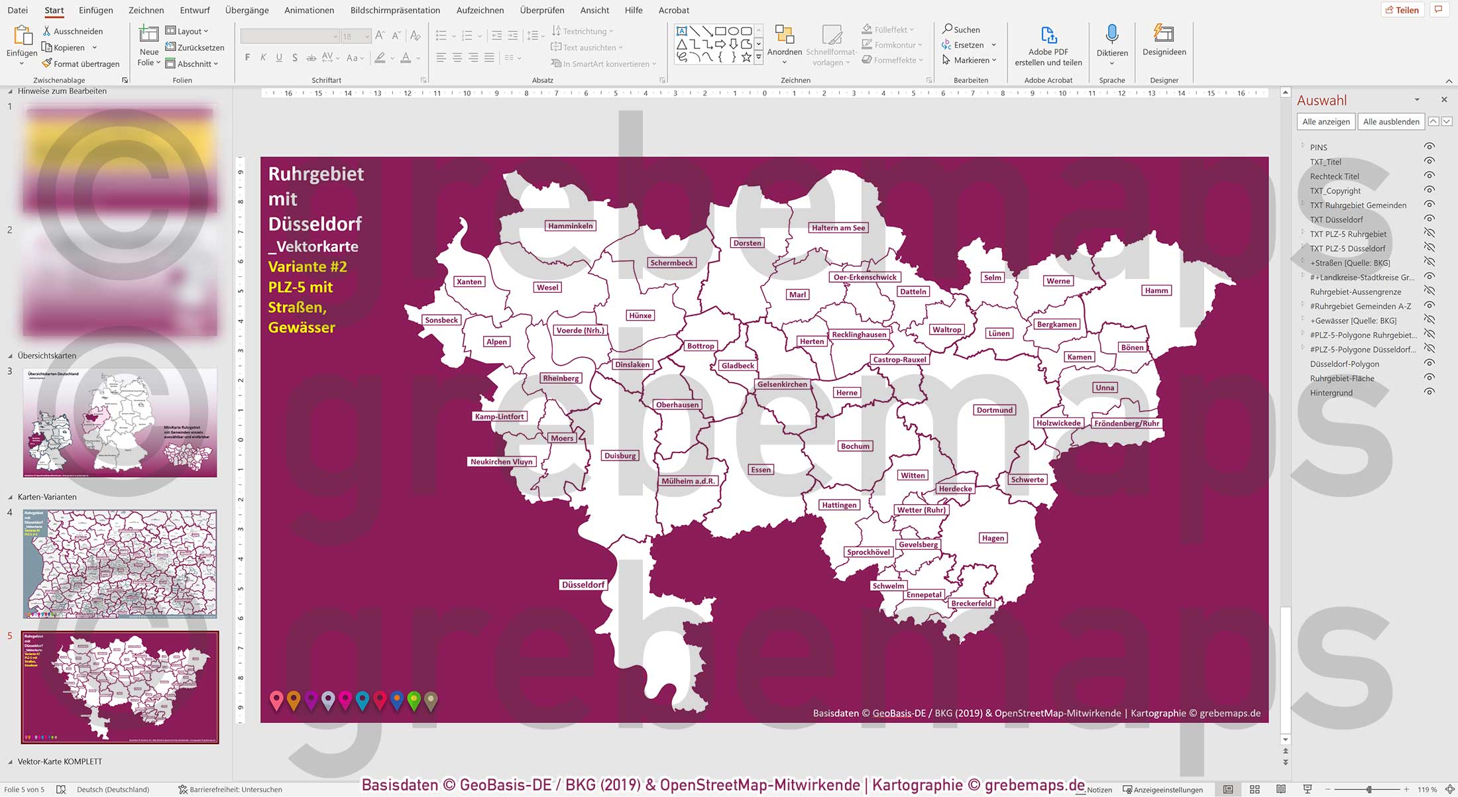Image resolution: width=1458 pixels, height=797 pixels.
Task: Select the slide 4 thumbnail
Action: point(120,564)
